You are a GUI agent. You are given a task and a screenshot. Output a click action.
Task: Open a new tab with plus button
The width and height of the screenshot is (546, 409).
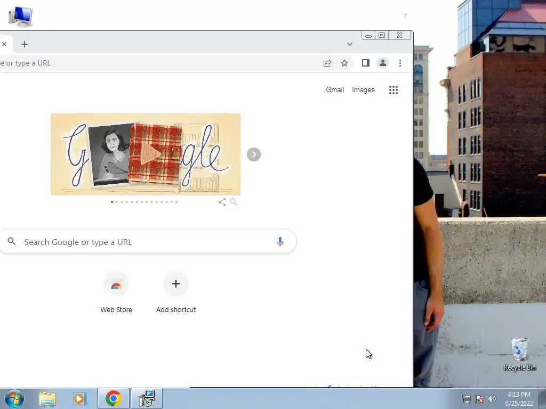(x=25, y=44)
